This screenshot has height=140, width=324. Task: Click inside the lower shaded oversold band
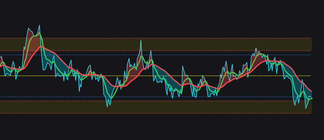pyautogui.click(x=163, y=107)
